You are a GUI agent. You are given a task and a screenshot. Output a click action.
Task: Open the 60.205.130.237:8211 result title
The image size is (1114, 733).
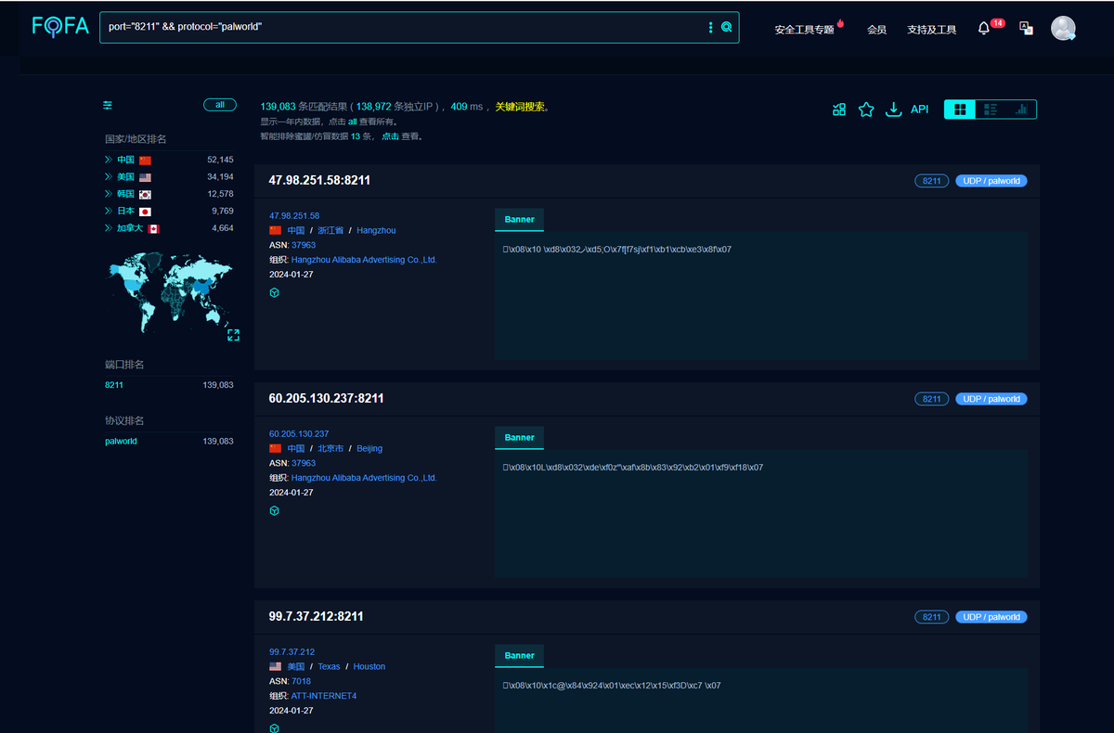coord(326,398)
